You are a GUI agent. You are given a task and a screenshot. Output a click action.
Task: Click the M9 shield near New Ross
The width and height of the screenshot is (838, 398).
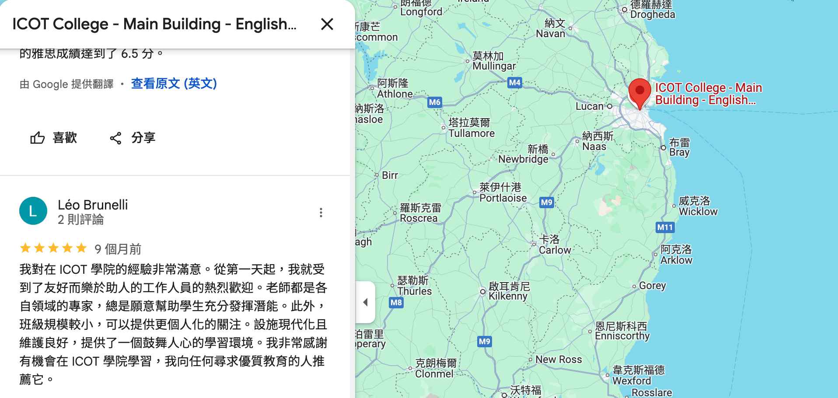(x=484, y=341)
